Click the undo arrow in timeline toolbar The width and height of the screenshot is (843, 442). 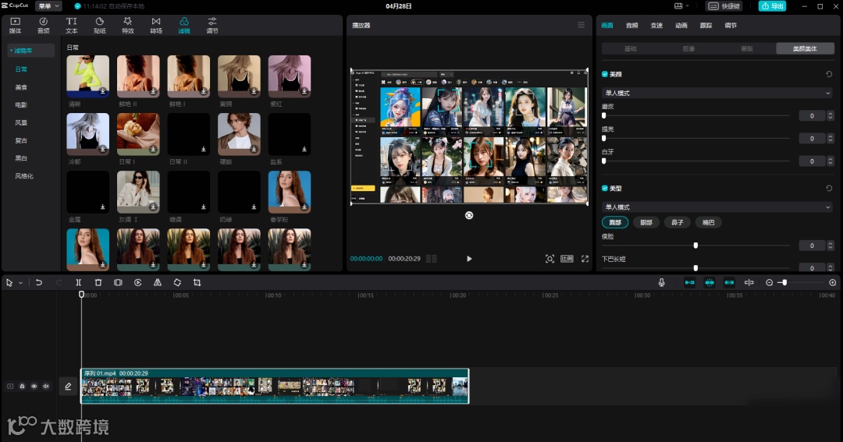point(38,282)
